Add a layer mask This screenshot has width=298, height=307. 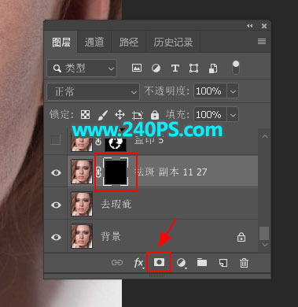pos(159,262)
